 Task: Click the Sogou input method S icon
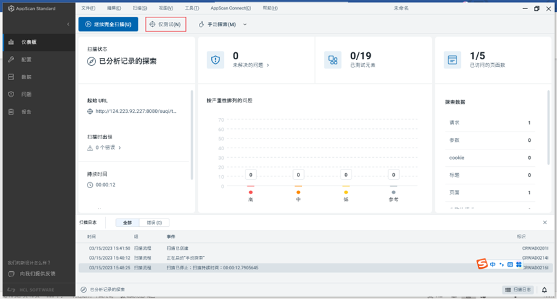pyautogui.click(x=482, y=264)
